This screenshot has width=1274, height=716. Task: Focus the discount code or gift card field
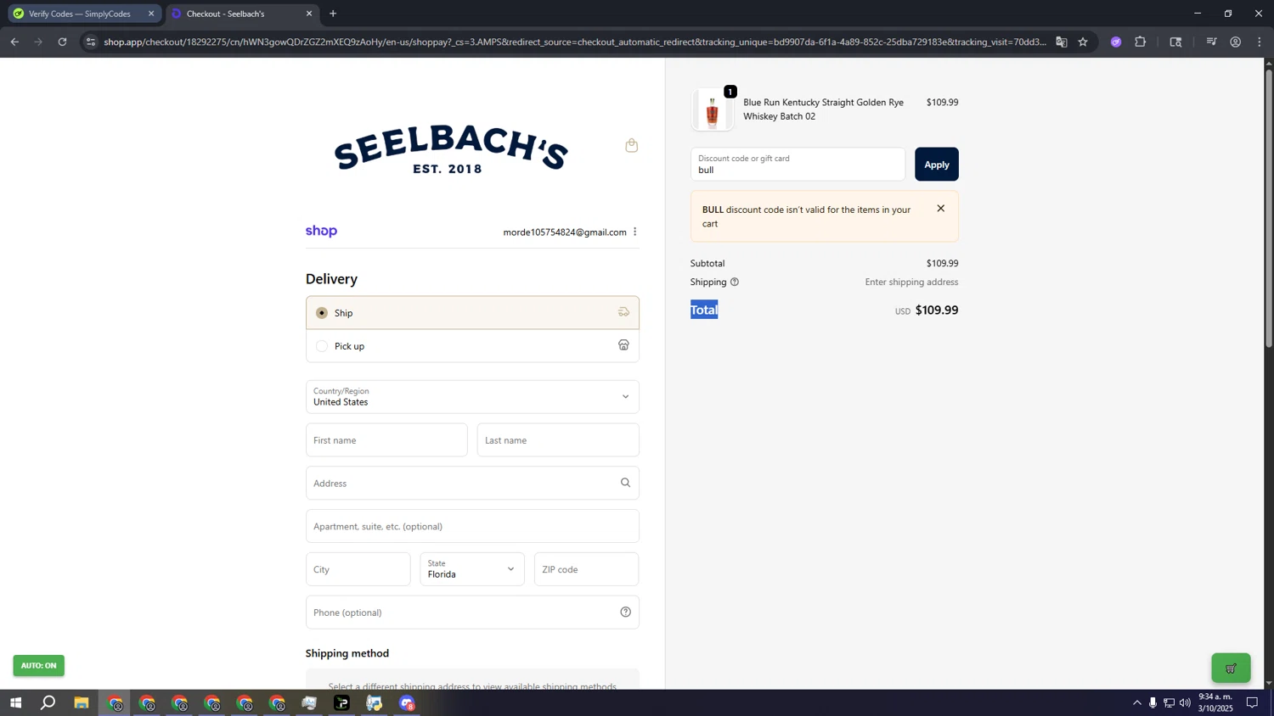click(x=798, y=165)
